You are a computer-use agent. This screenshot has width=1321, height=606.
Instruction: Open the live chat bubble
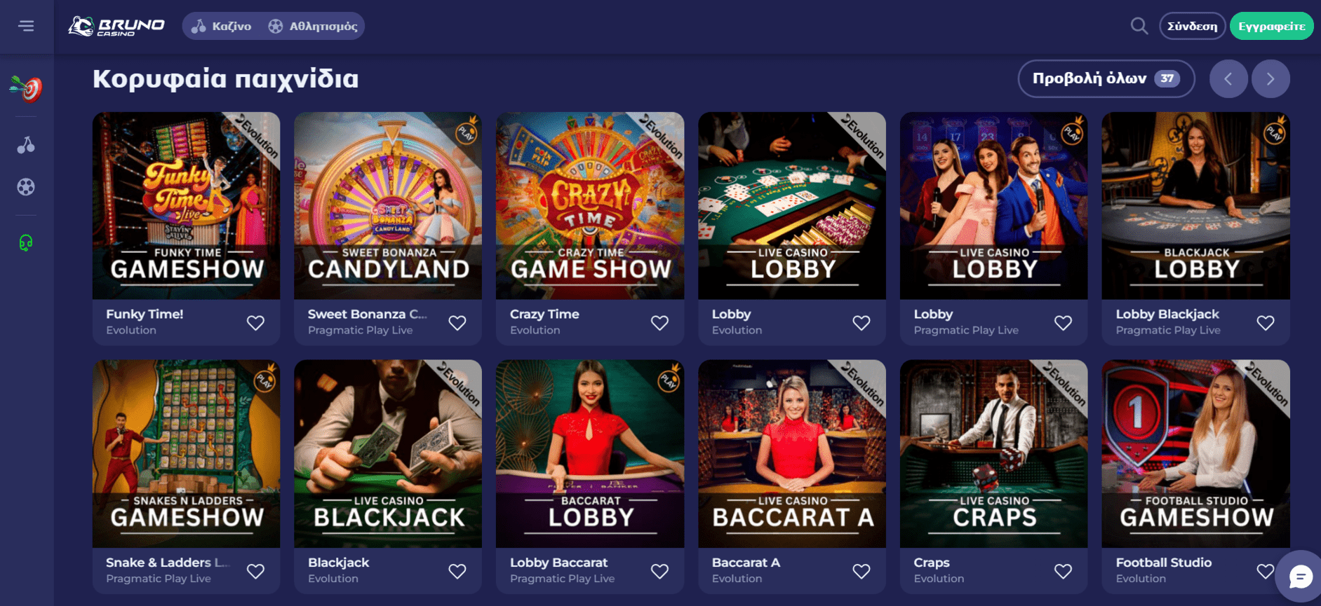point(1300,577)
